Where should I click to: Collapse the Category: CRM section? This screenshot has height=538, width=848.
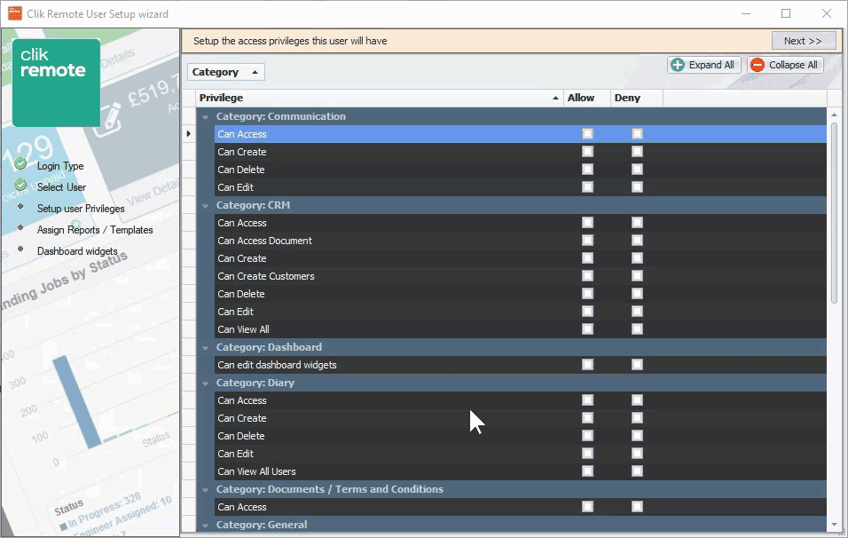pyautogui.click(x=206, y=205)
